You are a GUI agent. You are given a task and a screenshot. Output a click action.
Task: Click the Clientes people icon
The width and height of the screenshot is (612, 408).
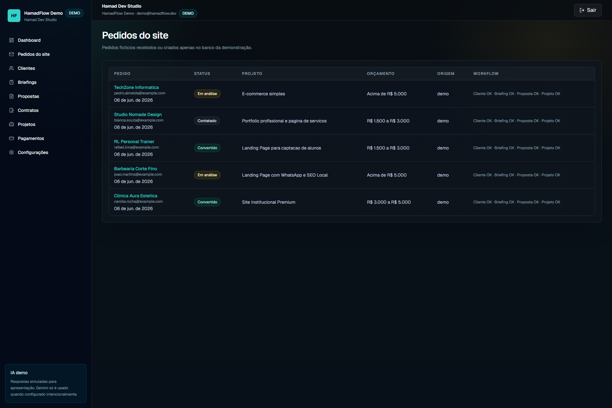11,68
